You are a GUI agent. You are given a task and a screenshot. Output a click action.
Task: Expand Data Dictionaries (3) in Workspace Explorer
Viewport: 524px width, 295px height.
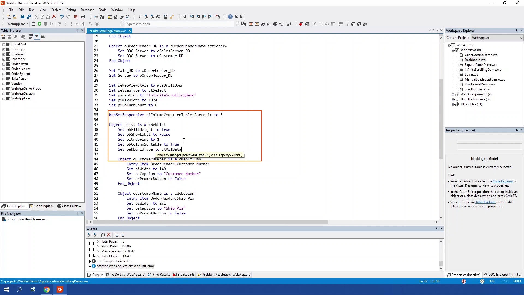coord(453,99)
